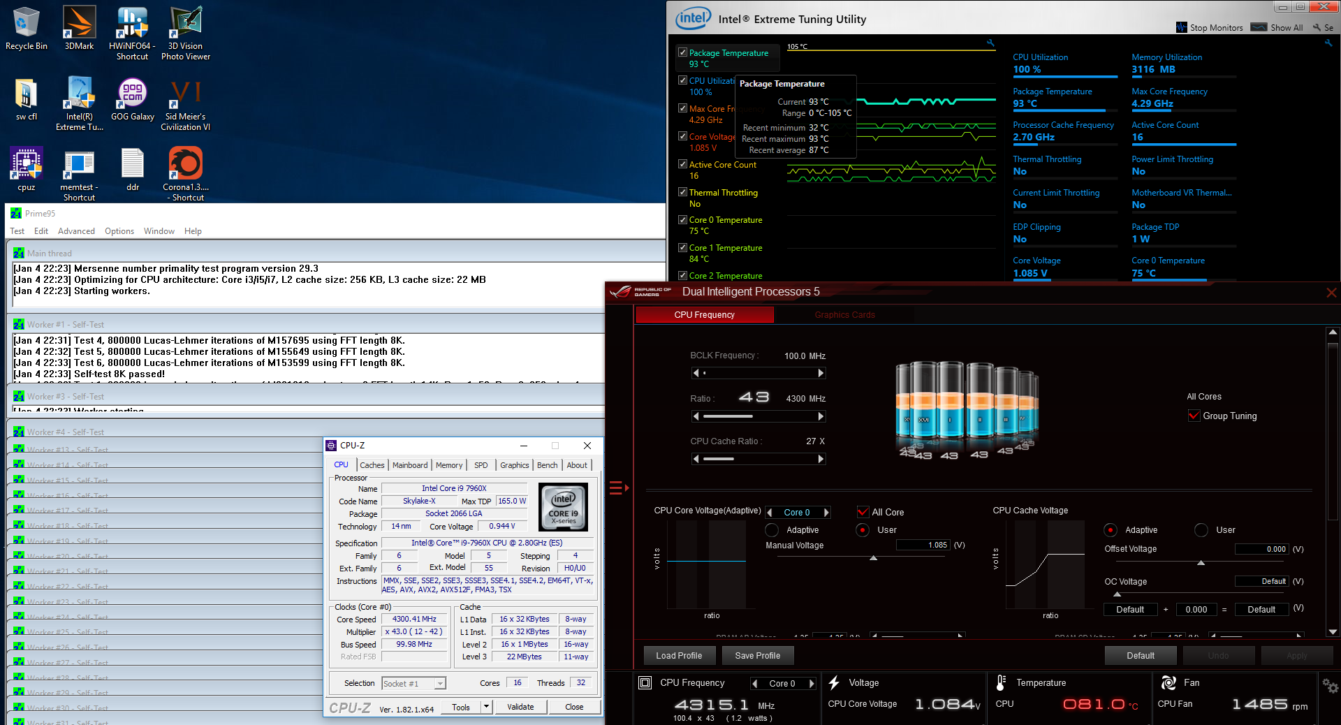
Task: Switch to the Bench tab in CPU-Z
Action: pyautogui.click(x=548, y=465)
